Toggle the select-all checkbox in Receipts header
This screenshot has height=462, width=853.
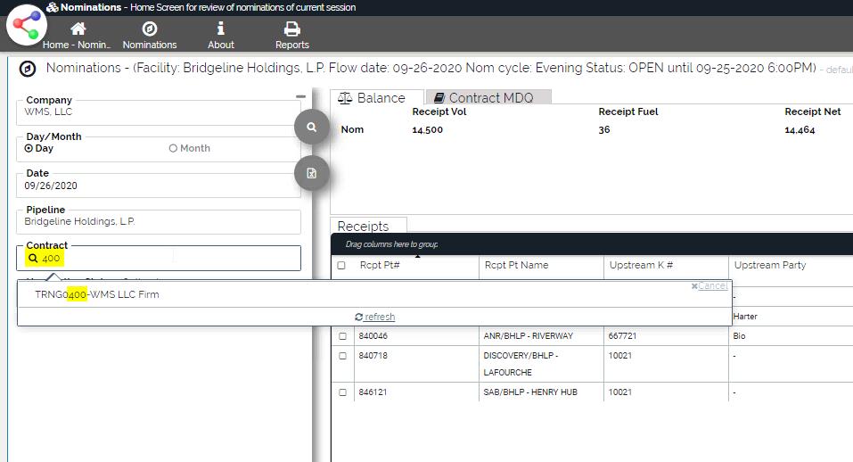(x=342, y=266)
